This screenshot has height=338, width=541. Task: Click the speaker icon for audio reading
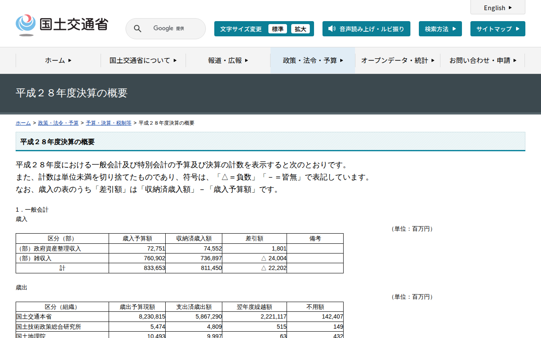tap(332, 29)
